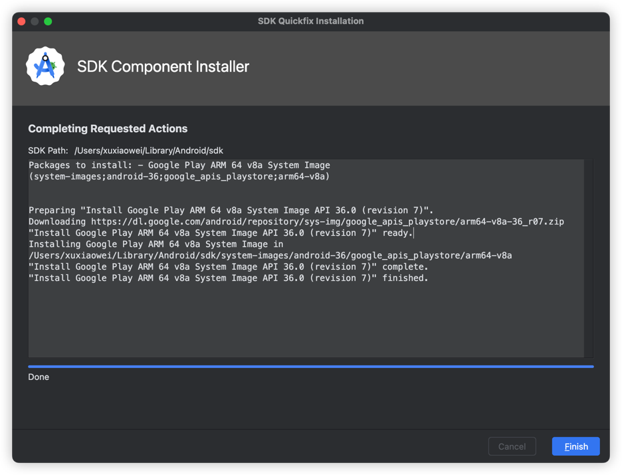
Task: Click the log panel's vertical scrollbar
Action: pyautogui.click(x=588, y=258)
